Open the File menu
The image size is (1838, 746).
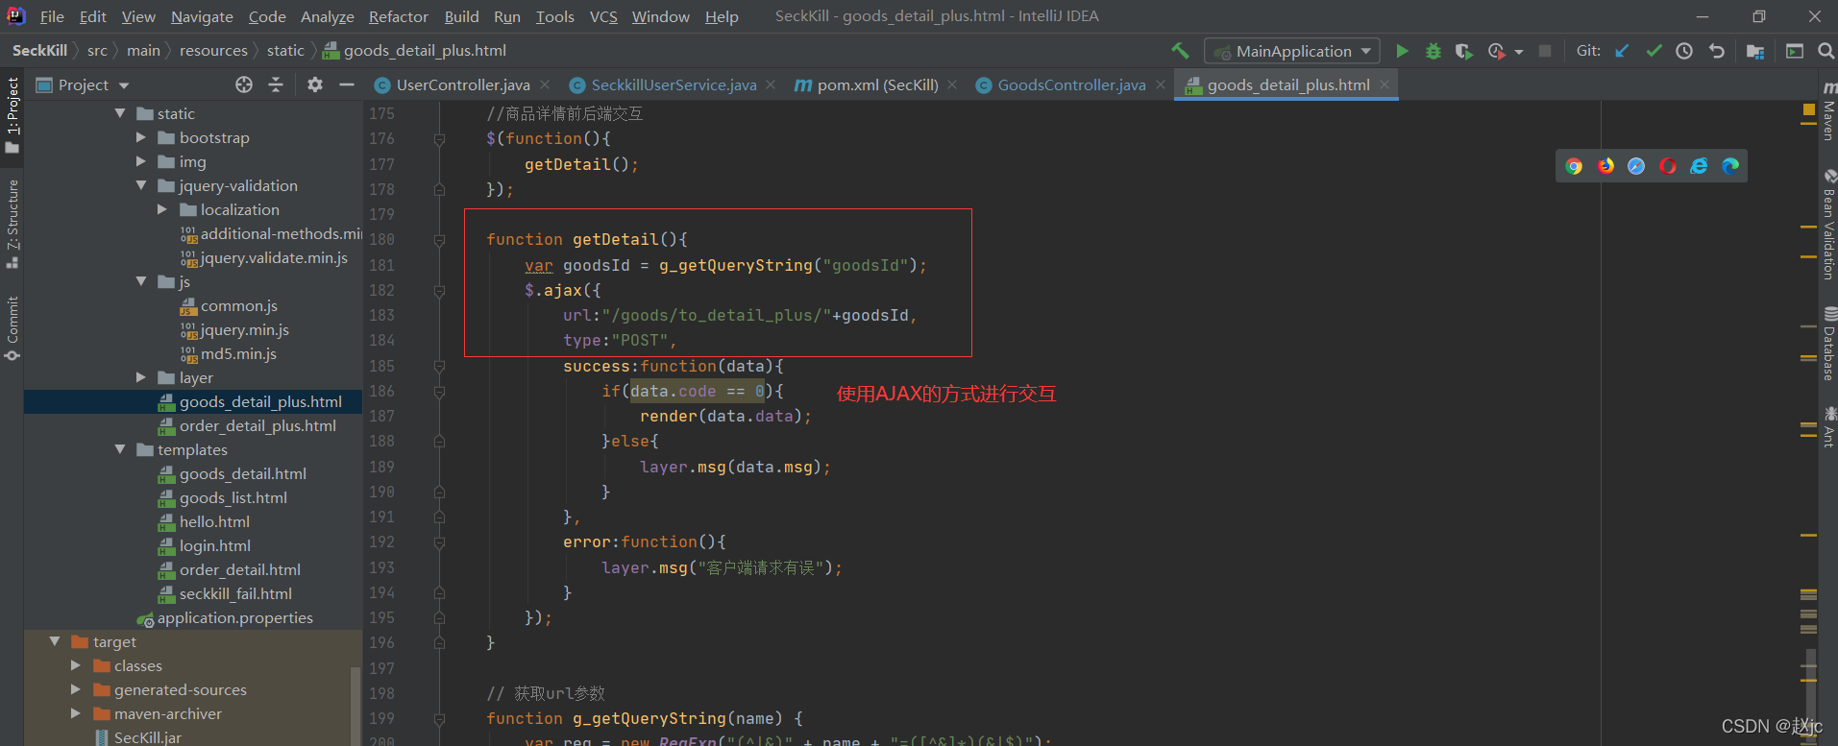click(52, 16)
